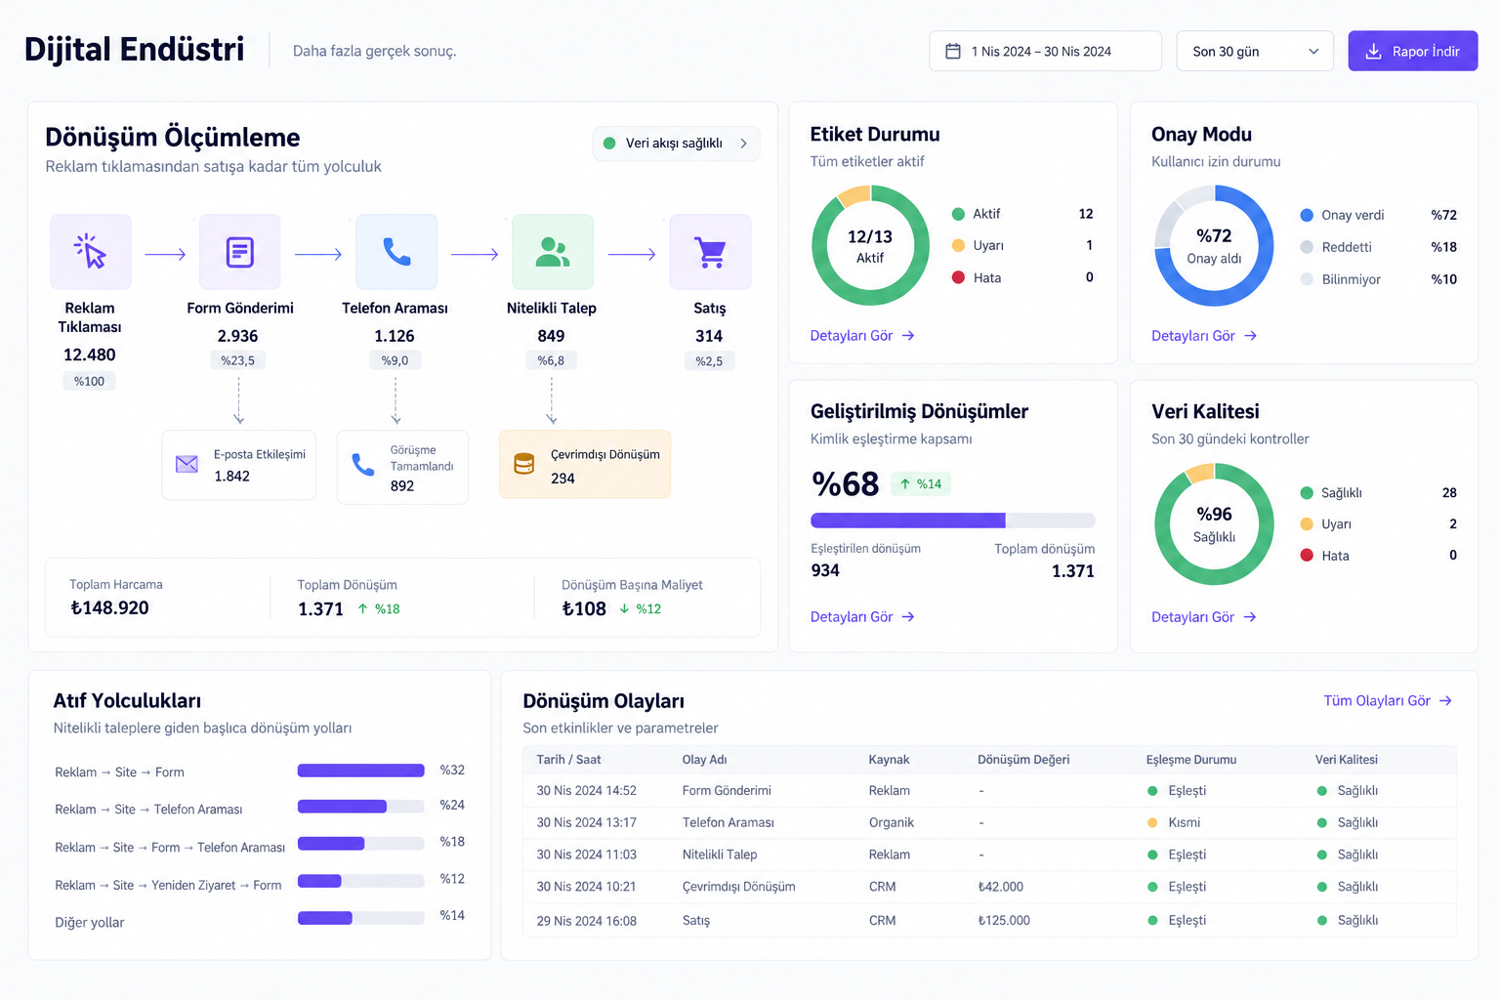Select the Çevrimdışı Dönüşüm event row

click(989, 887)
